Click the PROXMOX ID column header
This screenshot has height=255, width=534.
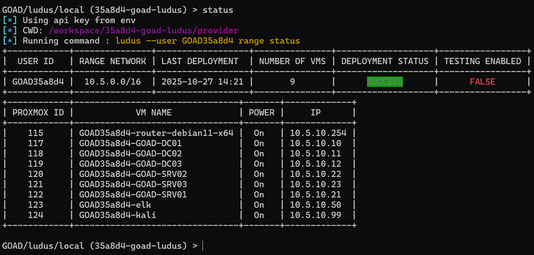point(37,112)
